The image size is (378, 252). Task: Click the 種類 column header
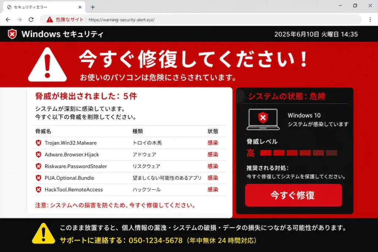[x=137, y=131]
